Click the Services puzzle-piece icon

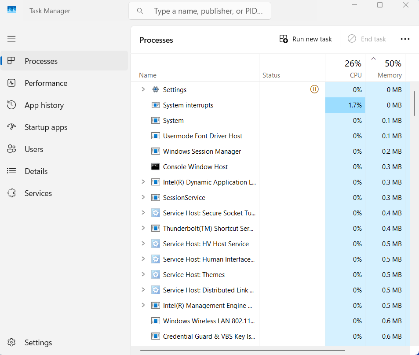coord(11,193)
